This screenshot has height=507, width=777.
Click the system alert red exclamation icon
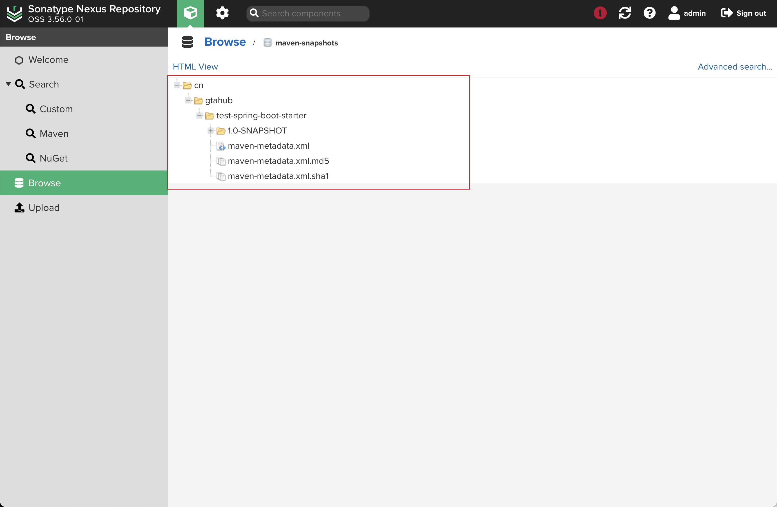[x=600, y=12]
